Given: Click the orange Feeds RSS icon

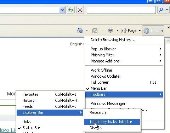Looking at the screenshot, I should coord(95,31).
